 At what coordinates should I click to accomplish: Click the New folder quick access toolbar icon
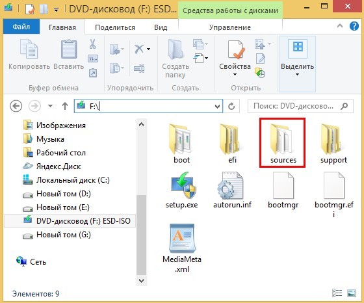pyautogui.click(x=44, y=9)
